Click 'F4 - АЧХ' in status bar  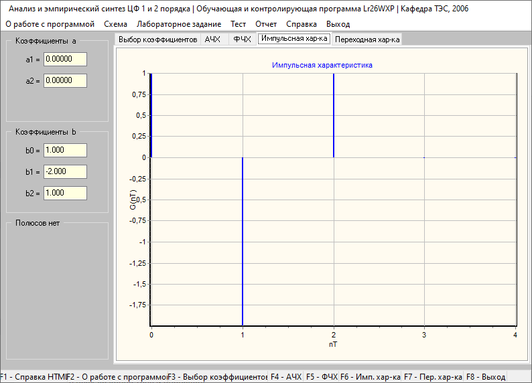tap(285, 377)
